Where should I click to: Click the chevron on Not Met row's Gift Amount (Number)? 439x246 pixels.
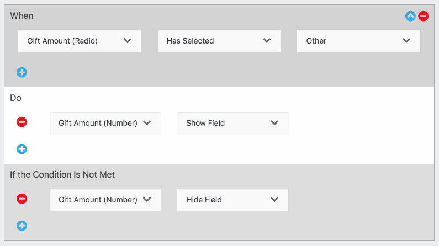tap(147, 200)
